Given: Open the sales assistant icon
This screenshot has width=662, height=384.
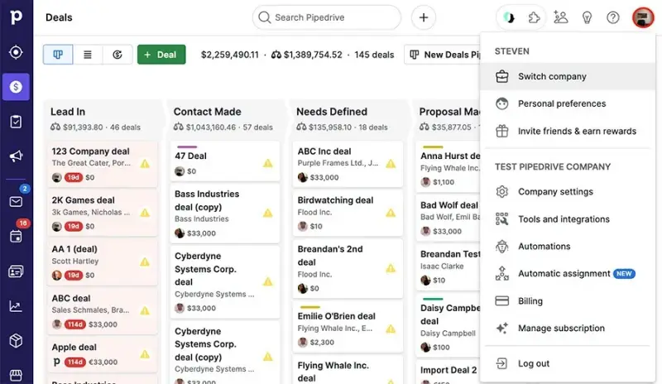Looking at the screenshot, I should point(509,17).
